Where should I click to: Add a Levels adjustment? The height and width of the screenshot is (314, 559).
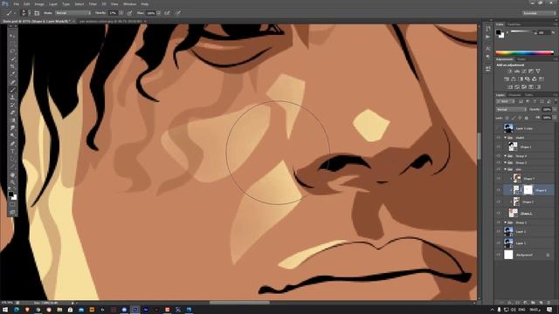(516, 72)
